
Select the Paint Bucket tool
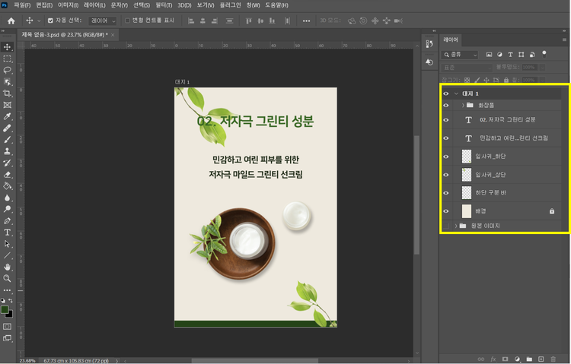point(7,186)
